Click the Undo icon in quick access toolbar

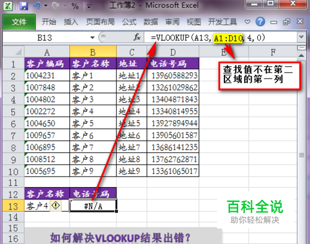[x=37, y=6]
